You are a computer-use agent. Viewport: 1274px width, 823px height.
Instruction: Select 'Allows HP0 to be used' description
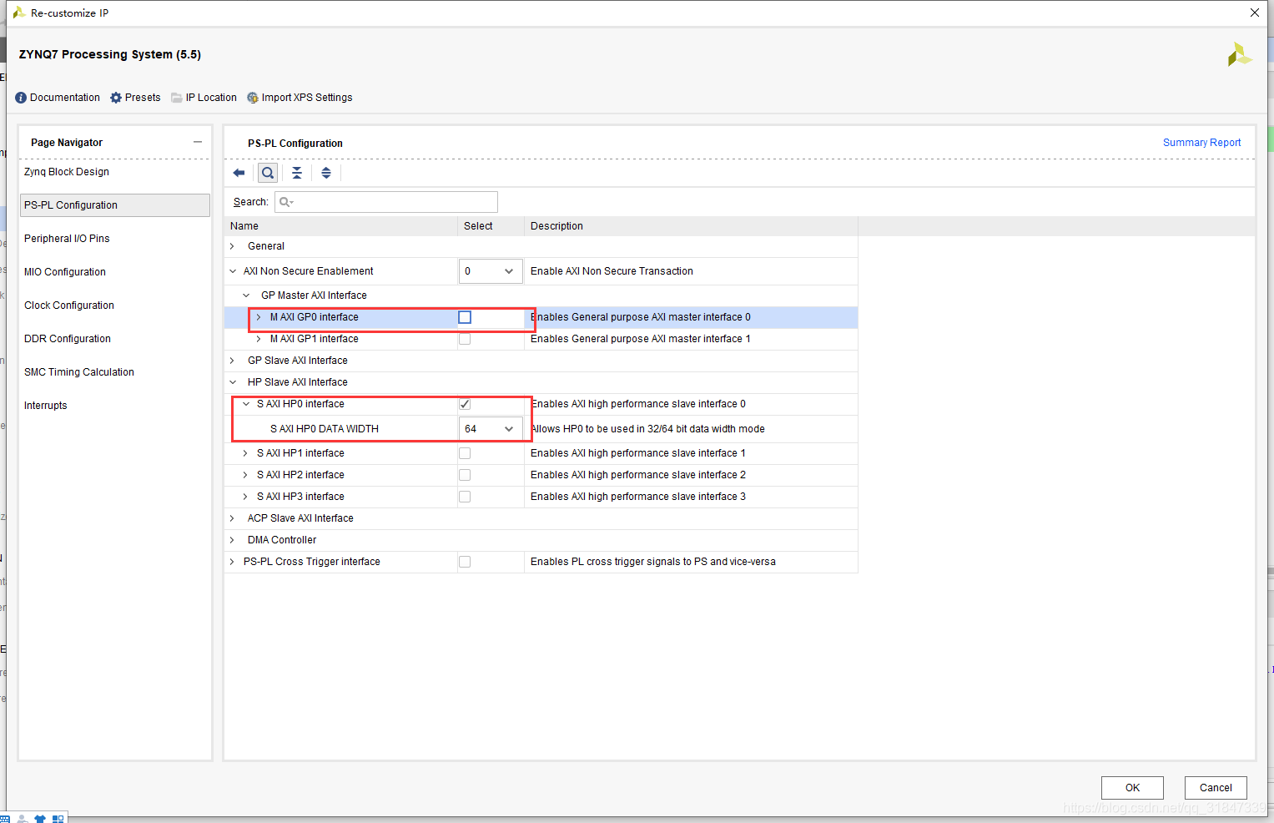pyautogui.click(x=648, y=429)
